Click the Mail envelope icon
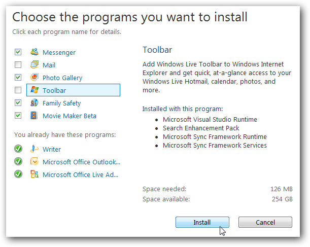This screenshot has height=247, width=310. click(x=35, y=65)
